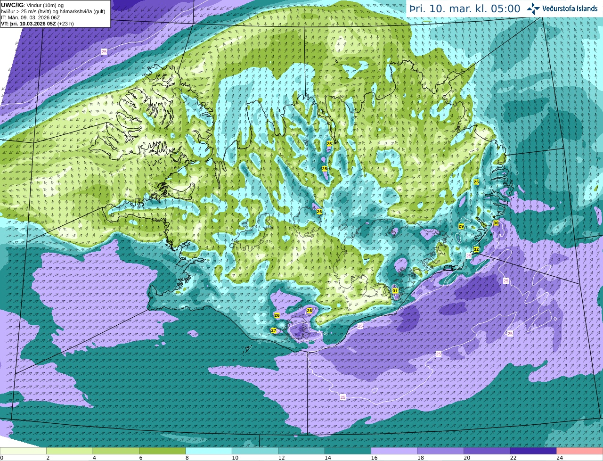Select the light cyan 8–10 m/s swatch

click(209, 451)
